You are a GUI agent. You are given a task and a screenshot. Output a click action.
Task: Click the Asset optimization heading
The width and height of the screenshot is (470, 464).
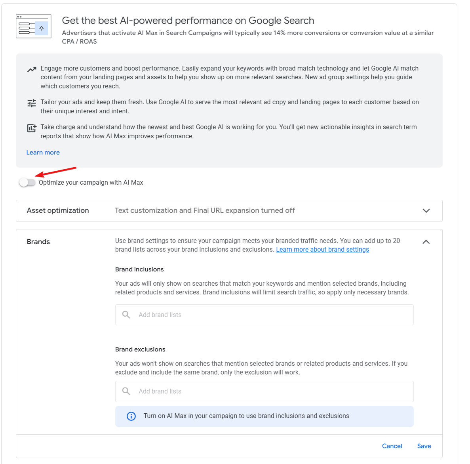click(x=58, y=210)
